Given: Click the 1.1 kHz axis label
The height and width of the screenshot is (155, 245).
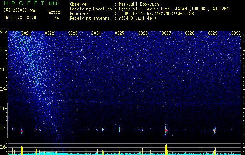Looking at the screenshot, I should click(4, 50).
